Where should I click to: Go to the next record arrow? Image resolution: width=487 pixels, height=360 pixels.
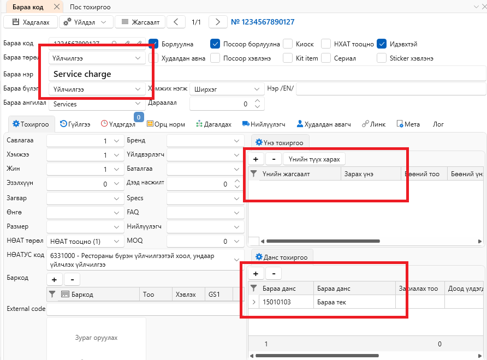(218, 22)
